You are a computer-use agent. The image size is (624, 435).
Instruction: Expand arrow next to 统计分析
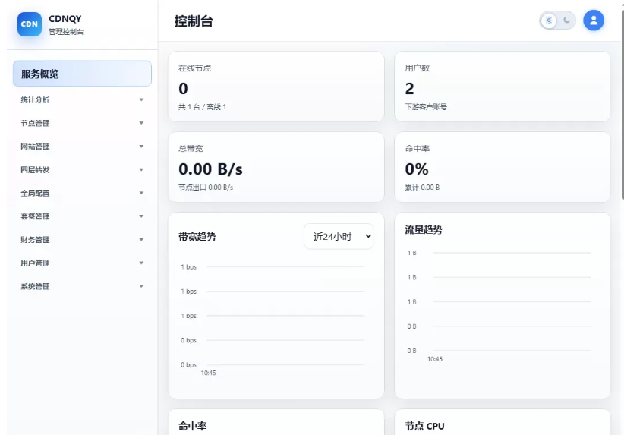(141, 100)
